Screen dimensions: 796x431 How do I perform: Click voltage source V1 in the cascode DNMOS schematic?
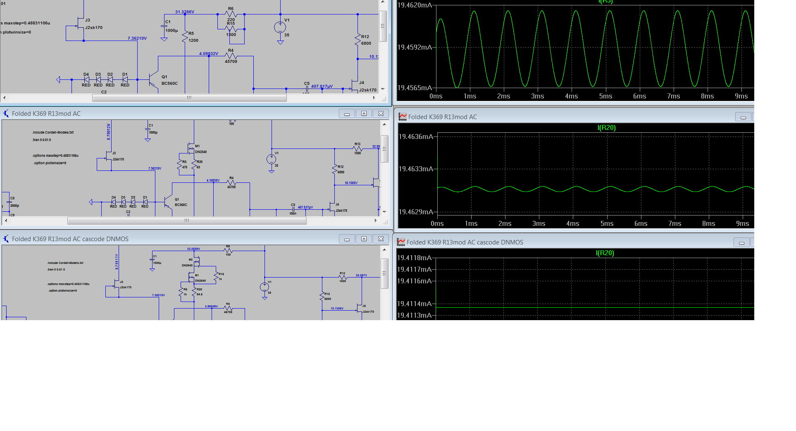[x=265, y=287]
